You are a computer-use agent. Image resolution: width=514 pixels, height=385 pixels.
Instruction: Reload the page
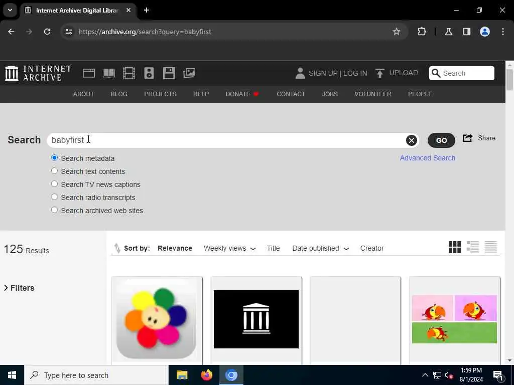click(x=47, y=32)
